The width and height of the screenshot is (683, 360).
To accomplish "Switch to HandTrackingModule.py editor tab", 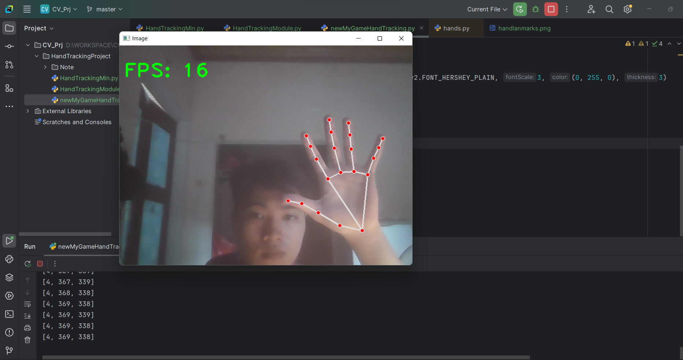I will click(x=263, y=28).
